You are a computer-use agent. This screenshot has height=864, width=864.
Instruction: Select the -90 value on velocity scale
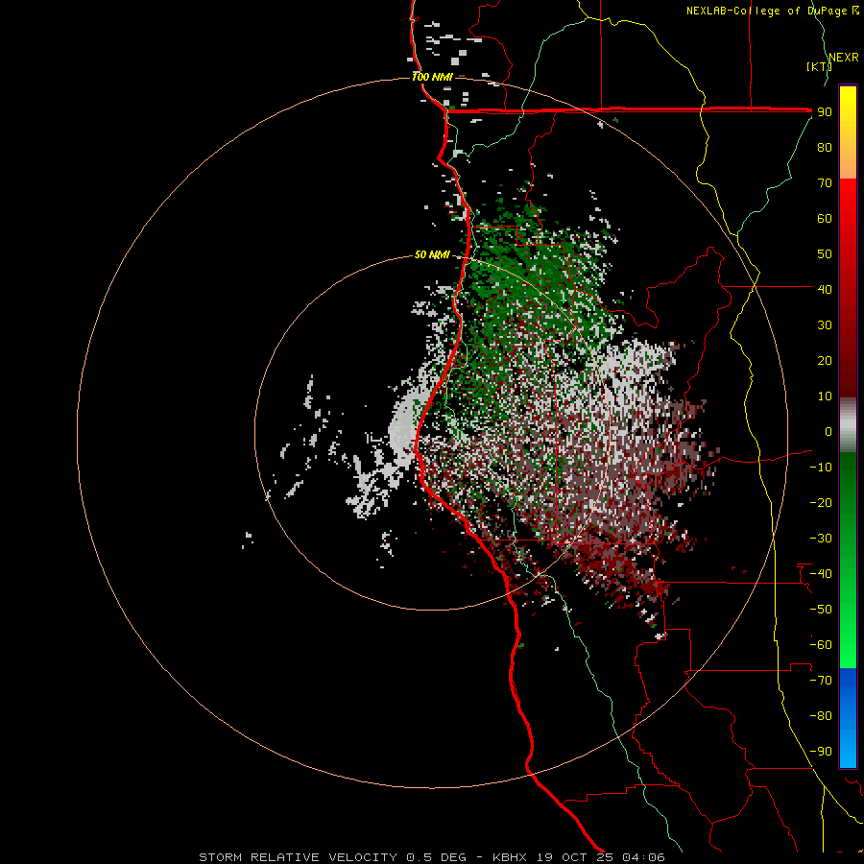tap(821, 752)
